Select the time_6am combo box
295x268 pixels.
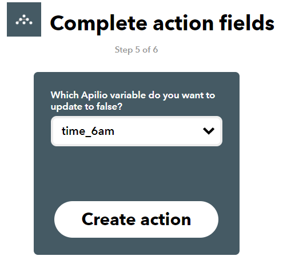tap(137, 131)
